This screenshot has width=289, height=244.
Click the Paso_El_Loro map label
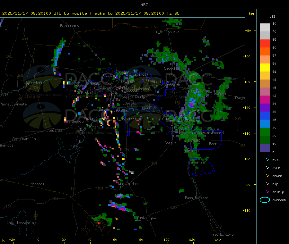tap(222, 234)
